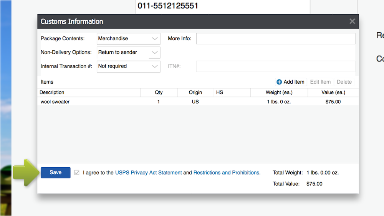The image size is (384, 216).
Task: Click the Edit Item button
Action: pyautogui.click(x=320, y=82)
